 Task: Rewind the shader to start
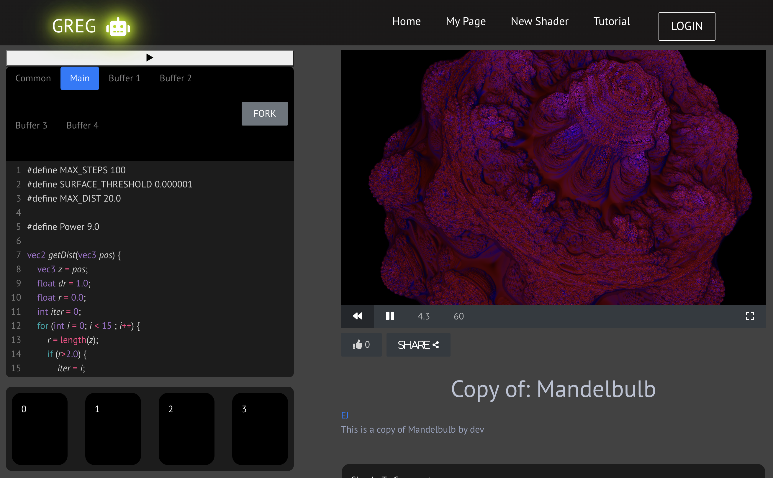click(x=358, y=316)
